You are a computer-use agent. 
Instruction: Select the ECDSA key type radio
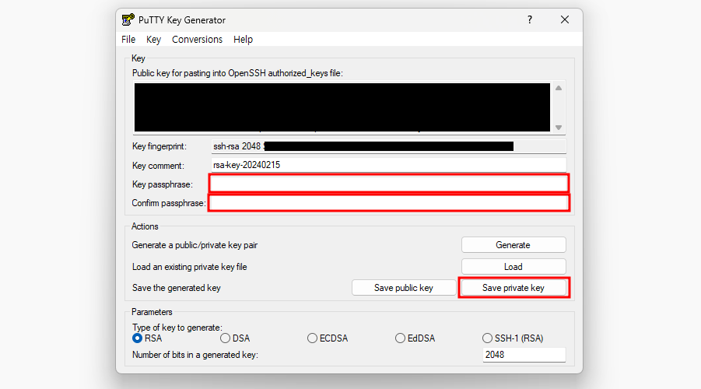[312, 338]
